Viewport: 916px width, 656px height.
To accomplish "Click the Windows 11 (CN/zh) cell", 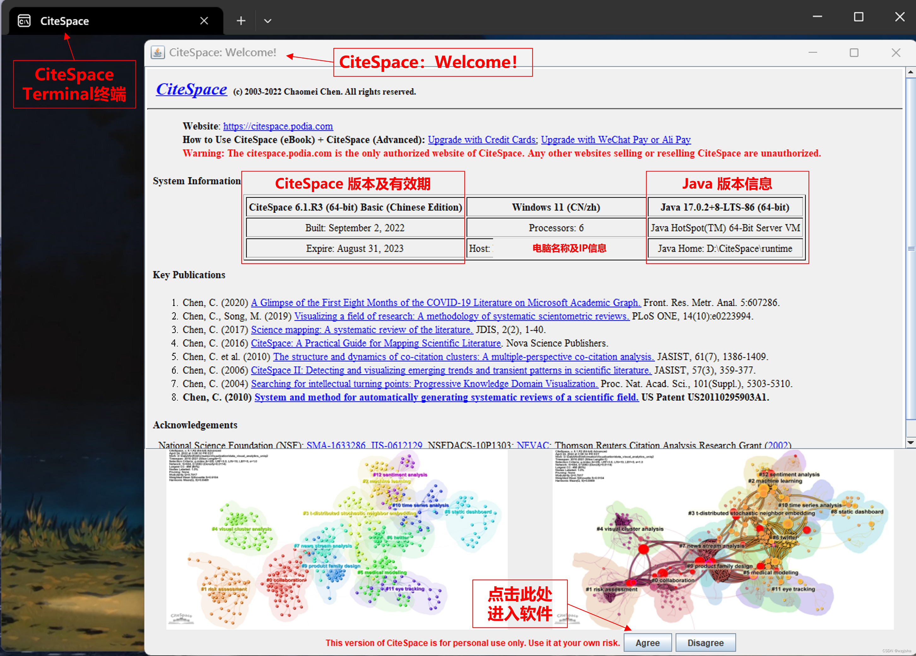I will point(556,207).
